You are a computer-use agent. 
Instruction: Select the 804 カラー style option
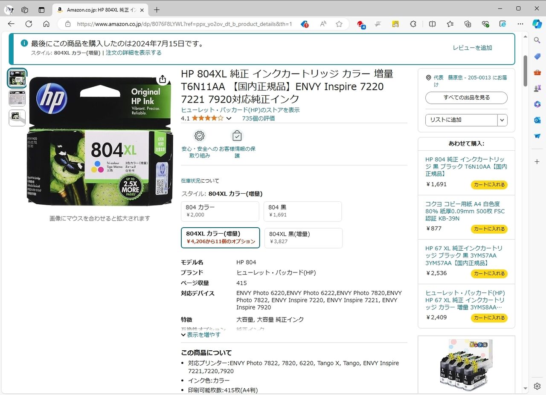[x=220, y=211]
